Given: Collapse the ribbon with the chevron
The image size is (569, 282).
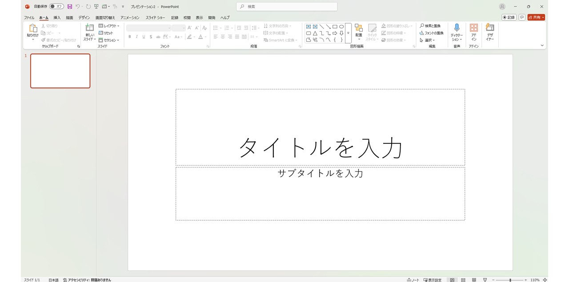Looking at the screenshot, I should pyautogui.click(x=542, y=45).
